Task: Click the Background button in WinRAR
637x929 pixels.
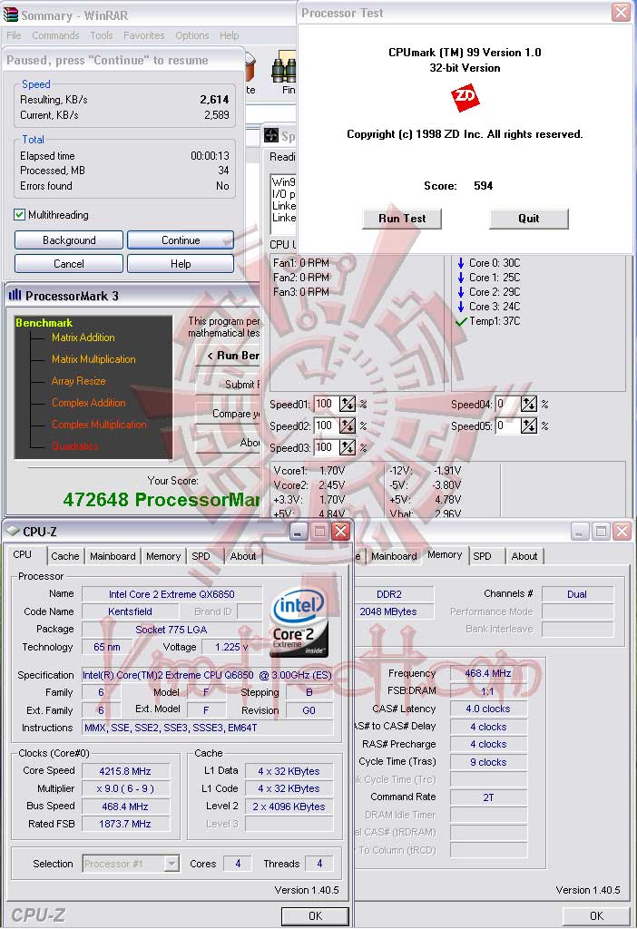Action: (x=69, y=240)
